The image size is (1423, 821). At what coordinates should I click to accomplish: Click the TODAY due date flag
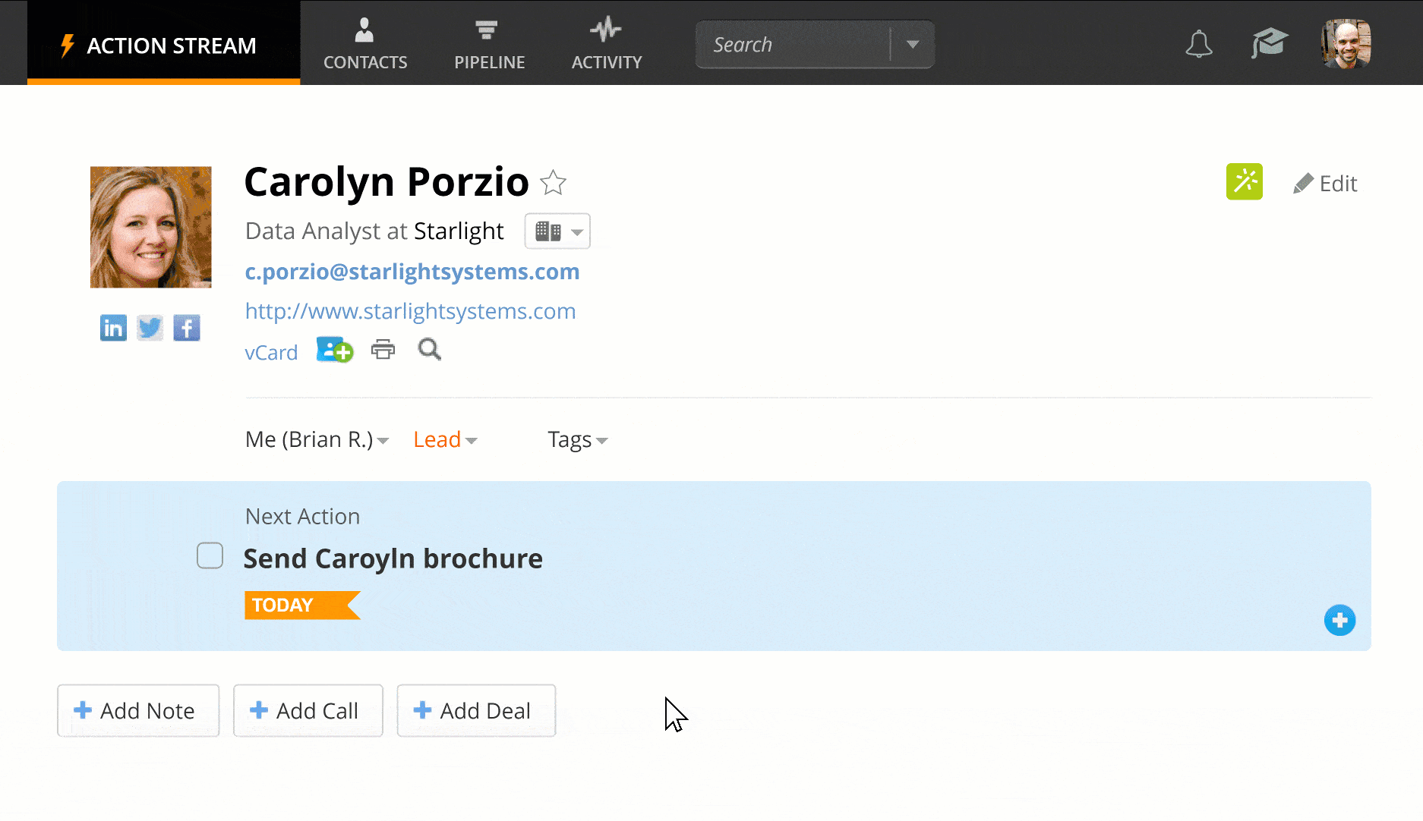(x=301, y=605)
